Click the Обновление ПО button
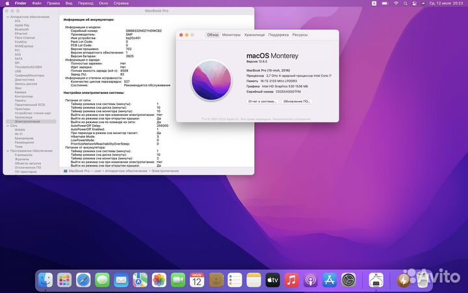 [296, 102]
